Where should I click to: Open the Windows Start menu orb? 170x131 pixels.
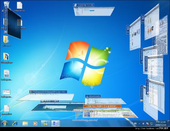[4, 123]
